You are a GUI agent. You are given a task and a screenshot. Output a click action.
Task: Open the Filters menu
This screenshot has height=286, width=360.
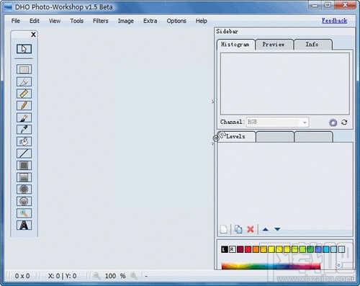point(101,21)
